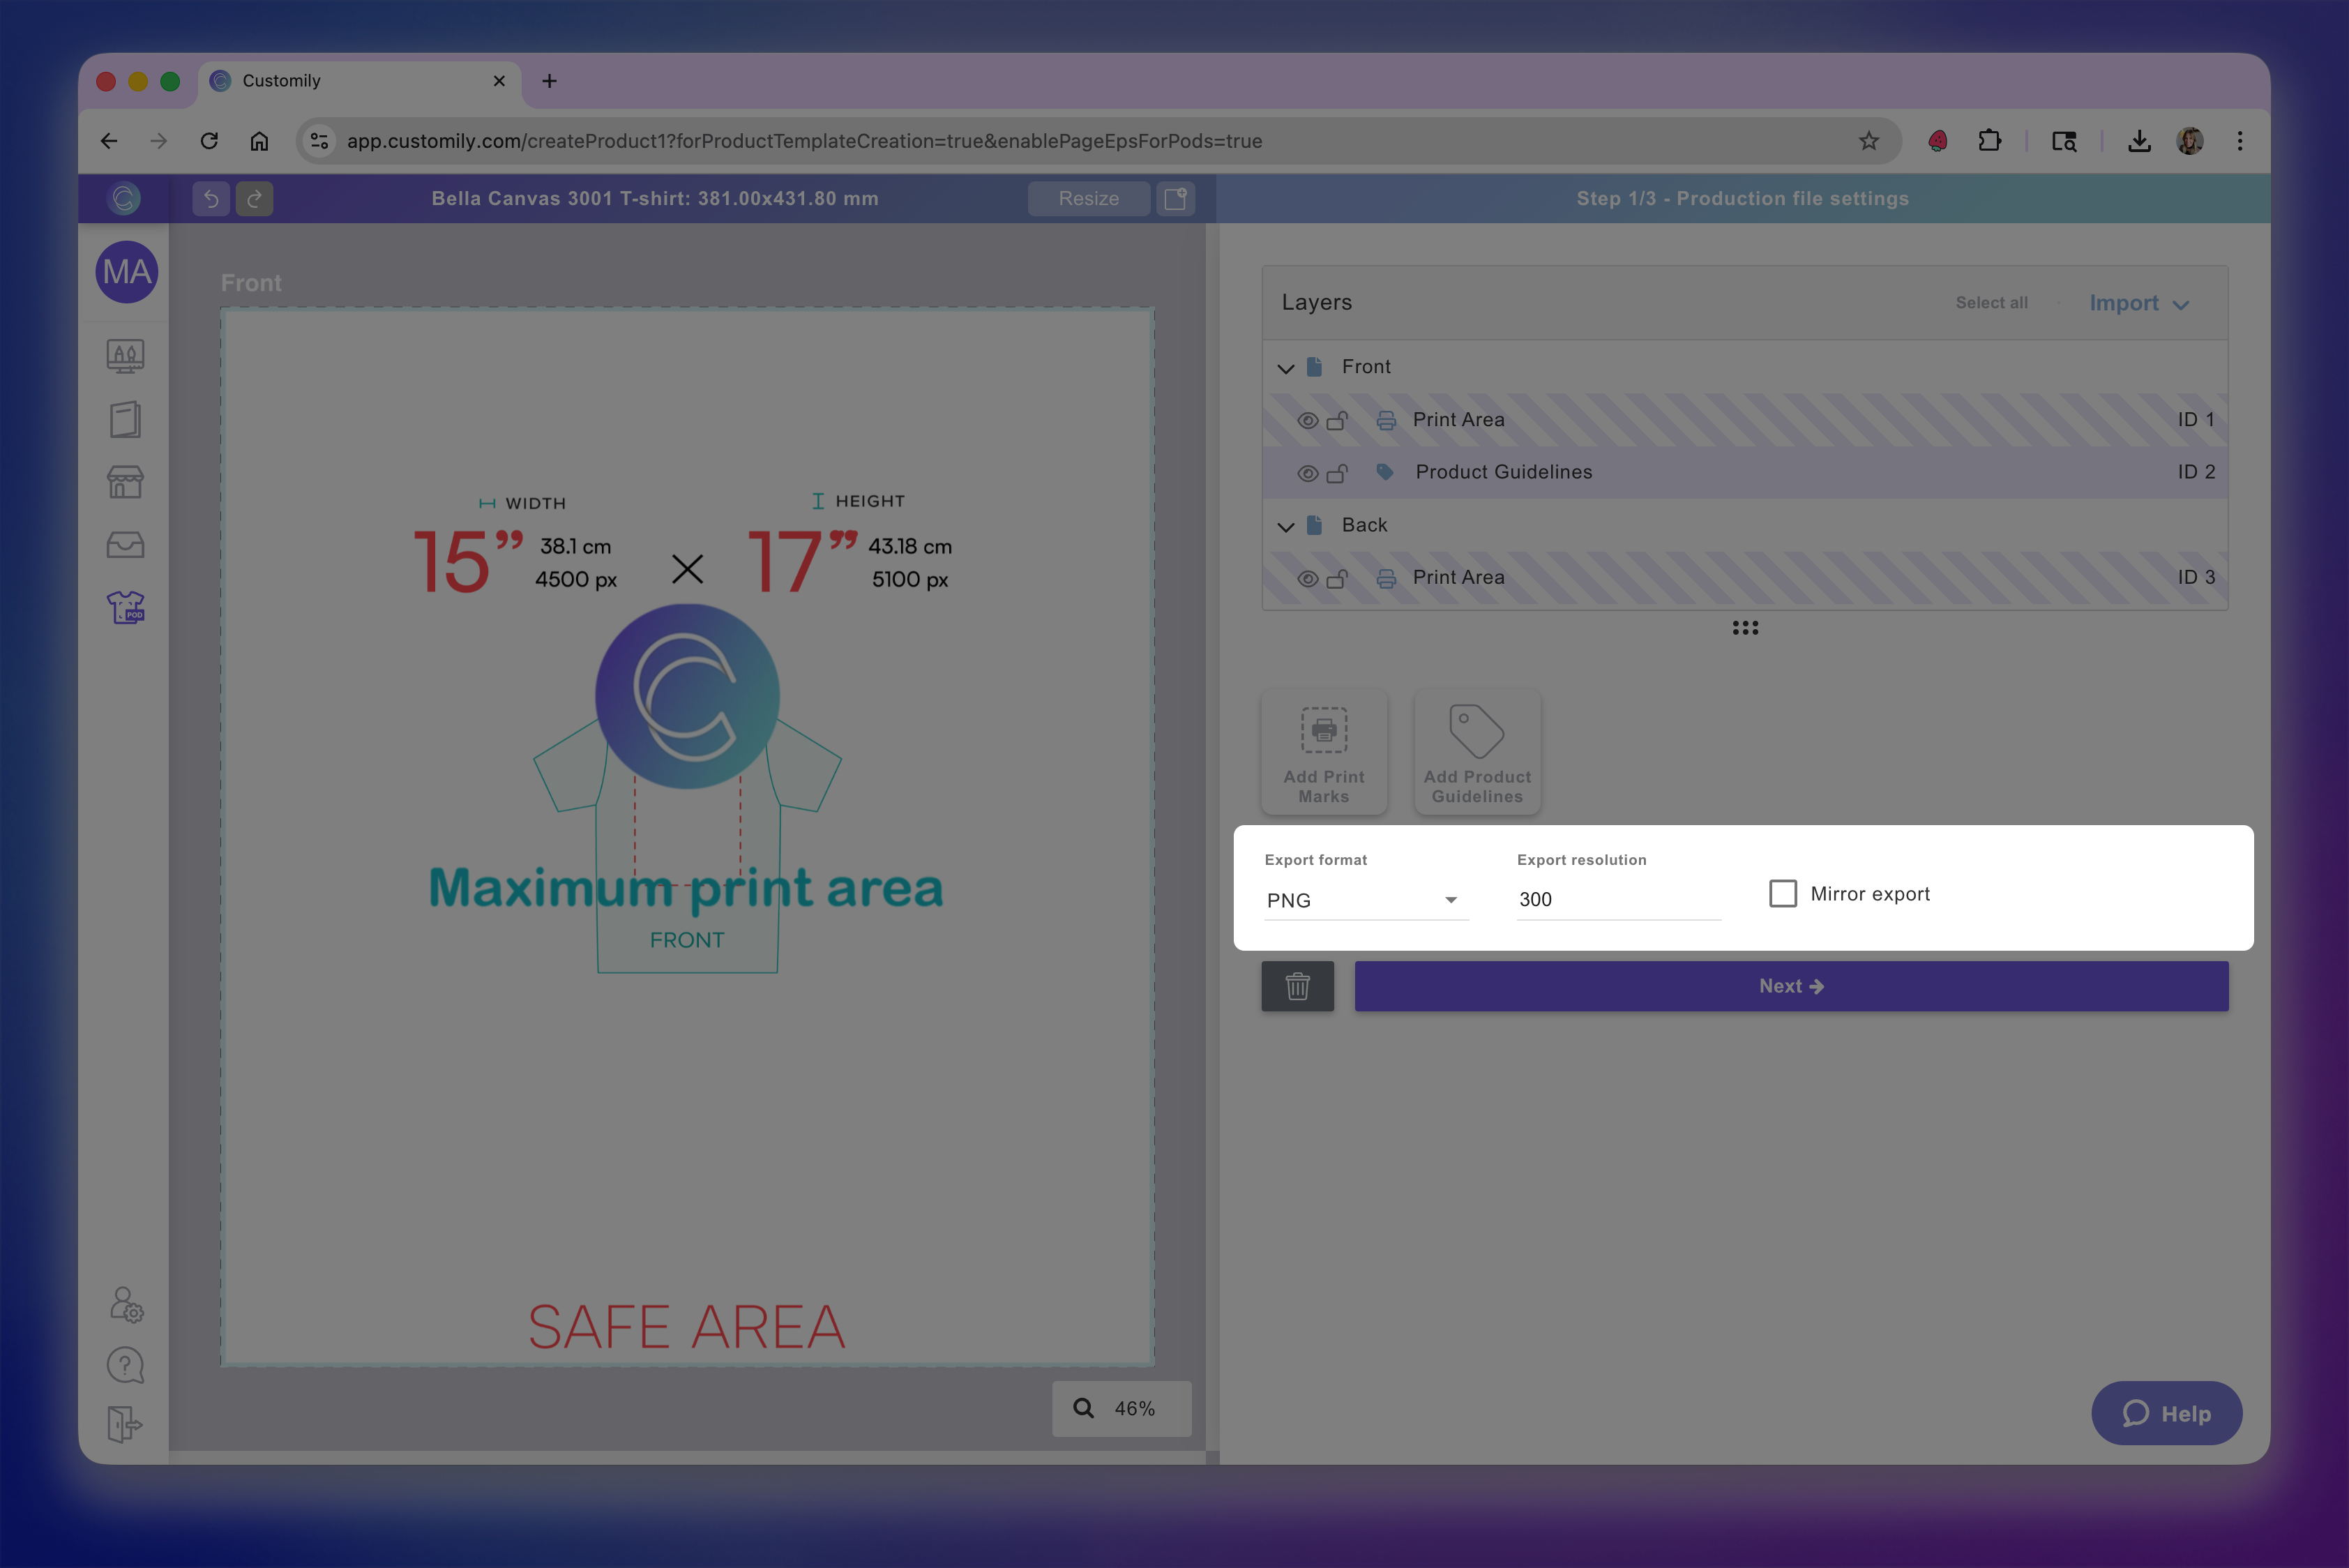
Task: Click the Next button
Action: (x=1791, y=986)
